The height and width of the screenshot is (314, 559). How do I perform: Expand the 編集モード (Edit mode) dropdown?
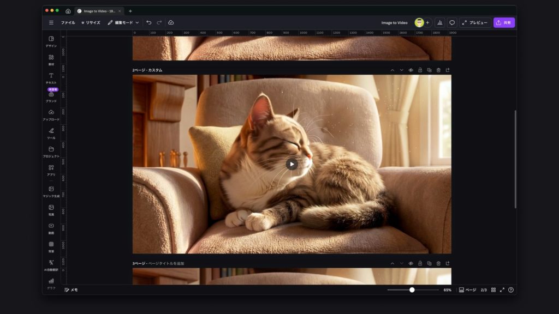coord(123,22)
